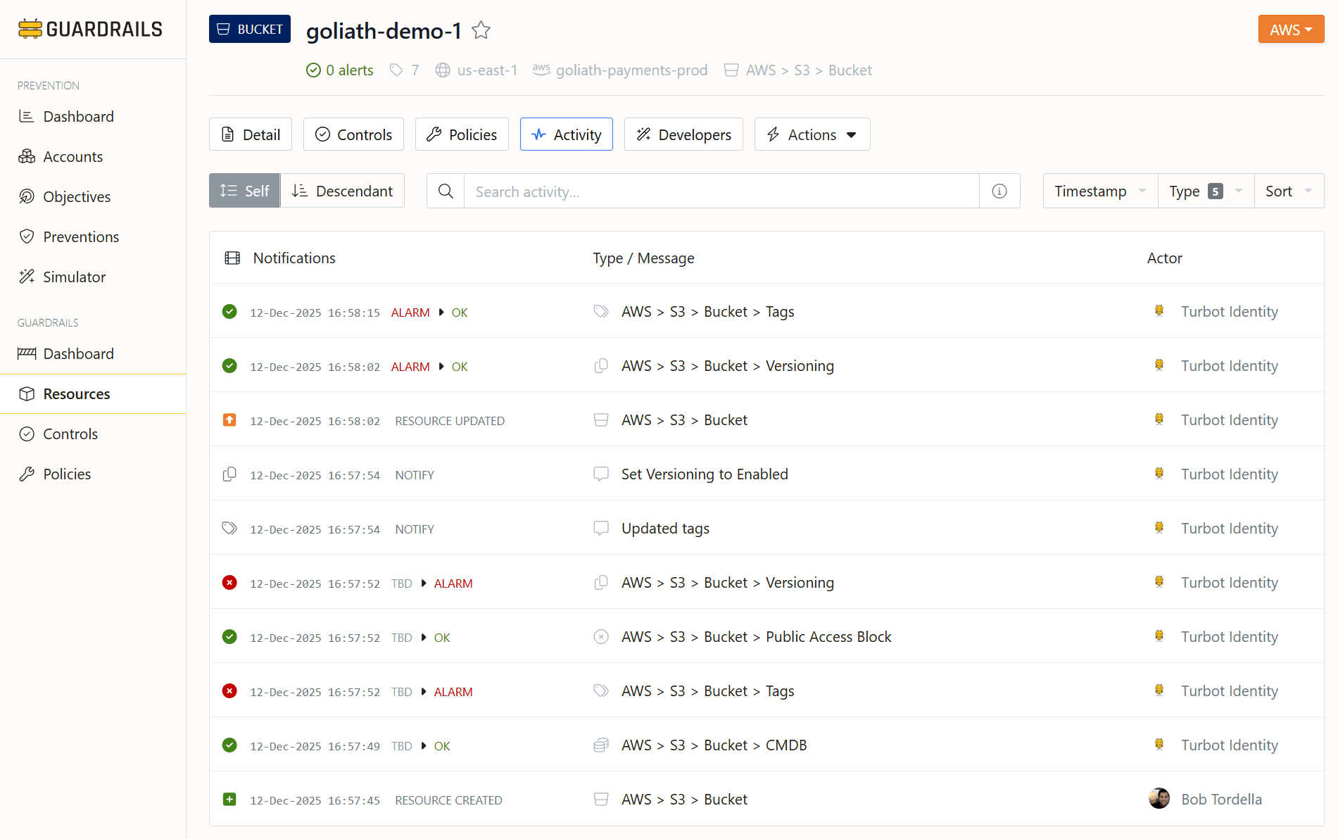This screenshot has height=839, width=1338.
Task: Open the goliath-payments-prod account link
Action: tap(631, 70)
